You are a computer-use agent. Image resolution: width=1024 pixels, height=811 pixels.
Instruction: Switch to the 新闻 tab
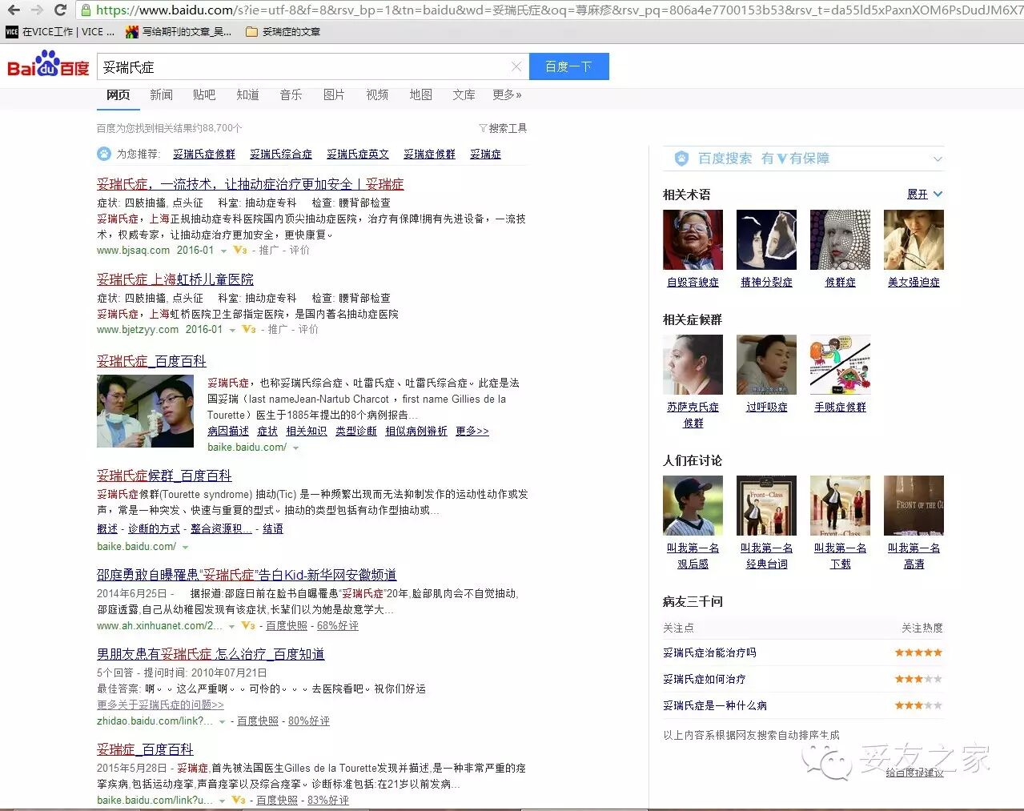click(x=161, y=94)
